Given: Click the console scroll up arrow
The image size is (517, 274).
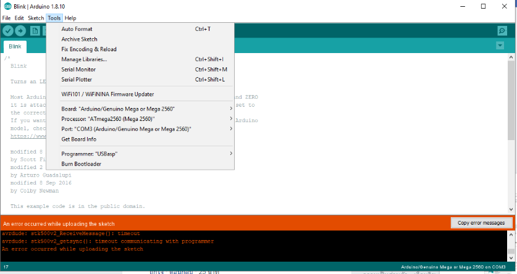Looking at the screenshot, I should coord(511,235).
